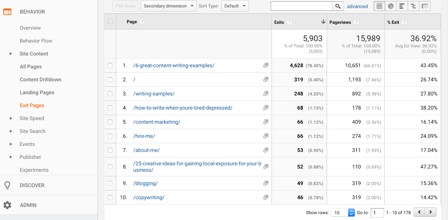Open help for the % Exit column

[404, 22]
